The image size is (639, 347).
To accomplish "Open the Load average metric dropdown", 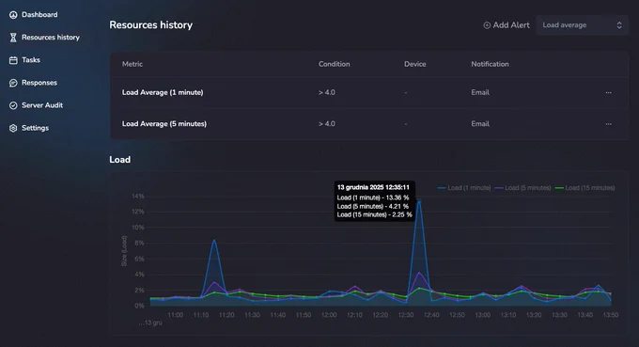I will [x=582, y=25].
